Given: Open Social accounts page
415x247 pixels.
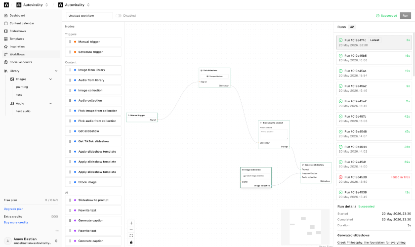Looking at the screenshot, I should 21,62.
